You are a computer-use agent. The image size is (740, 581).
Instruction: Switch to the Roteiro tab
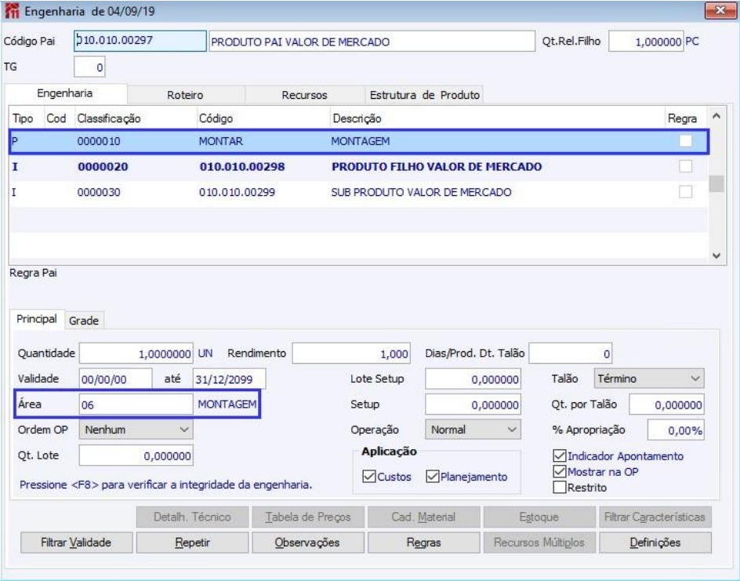pyautogui.click(x=186, y=95)
